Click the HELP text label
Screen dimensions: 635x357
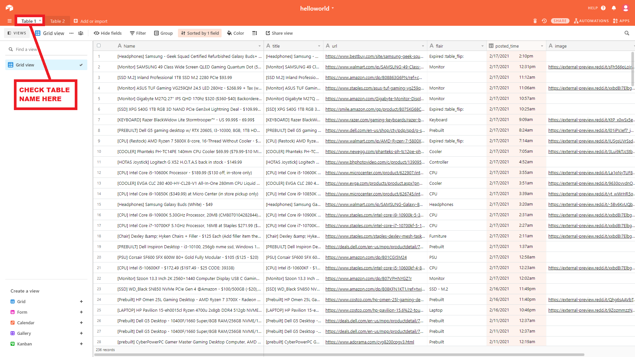[x=593, y=8]
